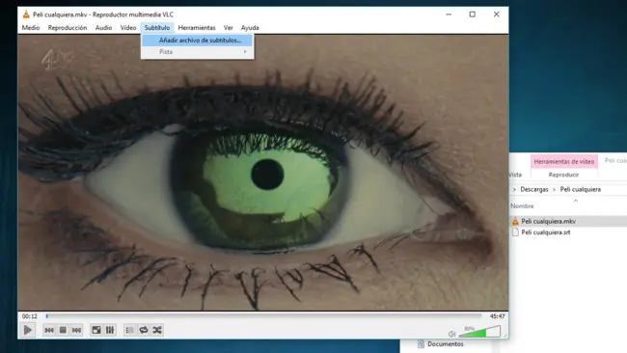The image size is (627, 353).
Task: Click Peli cualquiera breadcrumb folder
Action: pyautogui.click(x=580, y=189)
